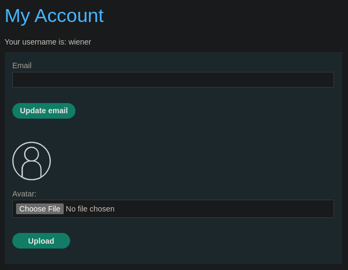Screen dimensions: 348x270
Task: Click the head of the avatar icon
Action: [x=32, y=154]
